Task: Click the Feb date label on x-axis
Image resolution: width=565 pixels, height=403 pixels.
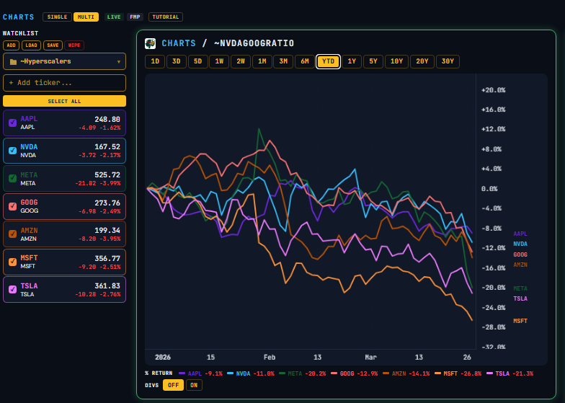Action: click(270, 358)
